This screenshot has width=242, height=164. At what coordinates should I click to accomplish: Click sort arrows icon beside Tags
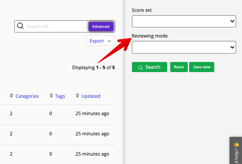(x=51, y=96)
